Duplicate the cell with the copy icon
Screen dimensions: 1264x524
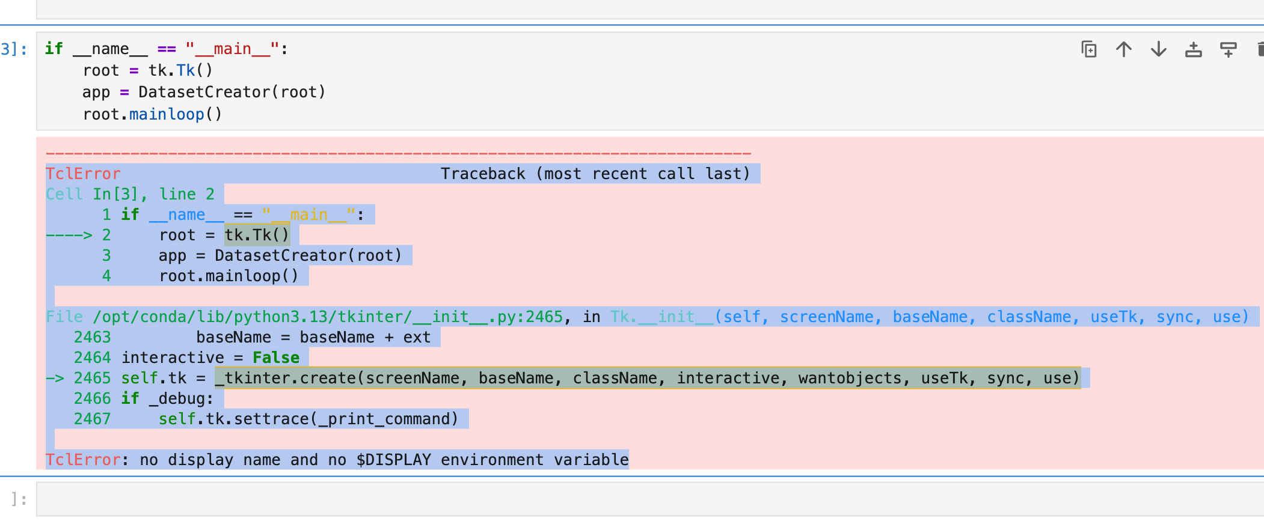point(1089,49)
